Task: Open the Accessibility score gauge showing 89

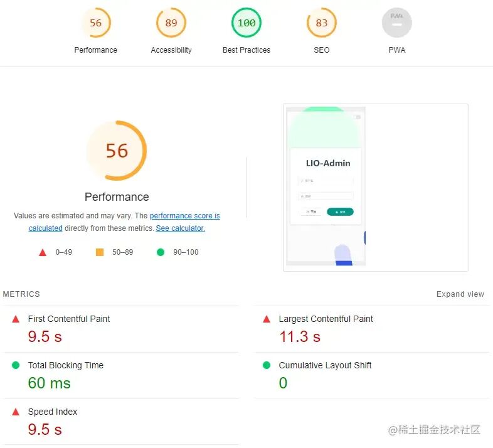Action: (171, 23)
